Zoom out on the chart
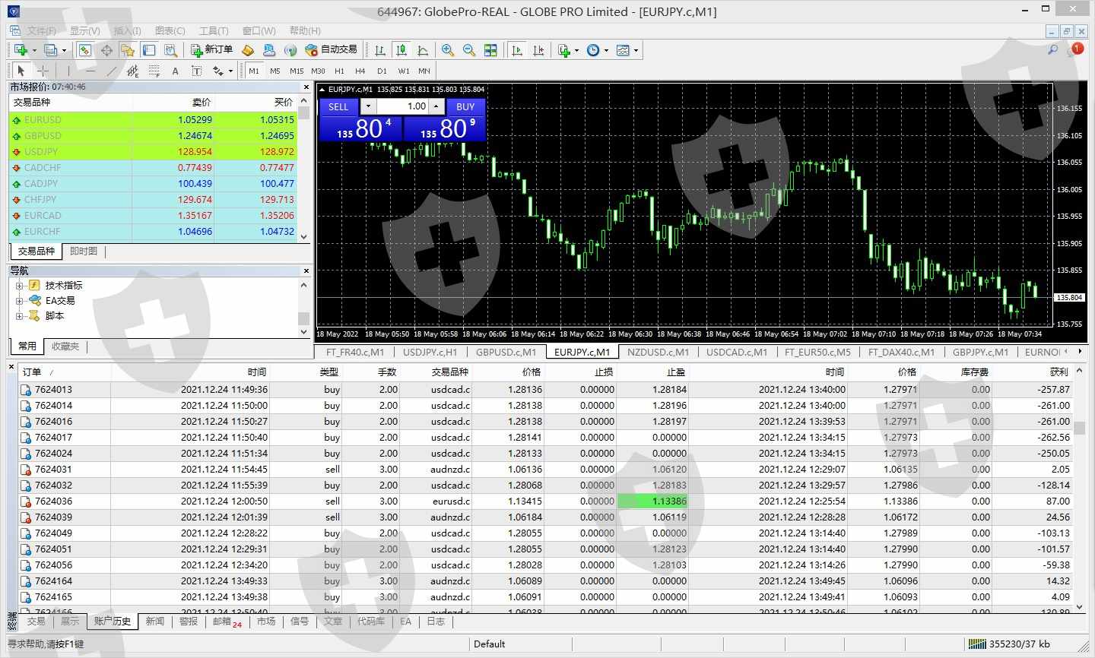This screenshot has height=658, width=1095. click(469, 50)
